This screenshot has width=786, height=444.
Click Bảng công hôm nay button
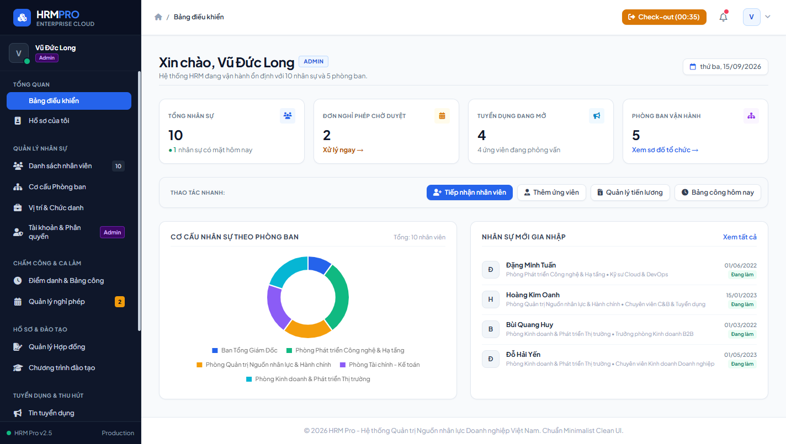click(718, 192)
